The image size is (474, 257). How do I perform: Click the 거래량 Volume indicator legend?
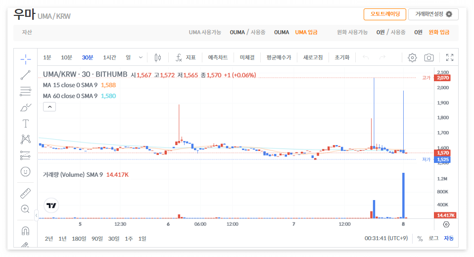pyautogui.click(x=73, y=175)
